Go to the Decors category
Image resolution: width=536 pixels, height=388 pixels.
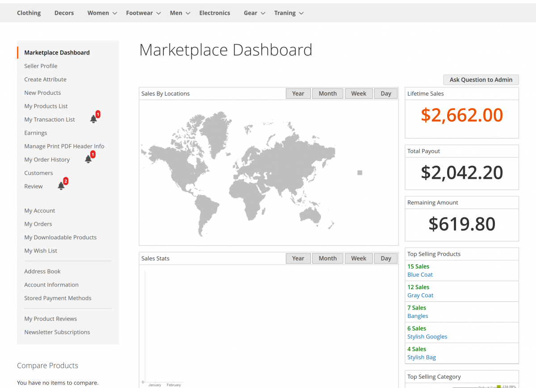[x=64, y=13]
